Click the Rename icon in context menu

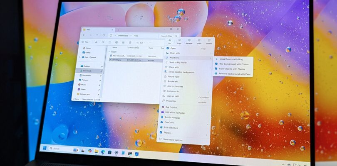(x=189, y=41)
